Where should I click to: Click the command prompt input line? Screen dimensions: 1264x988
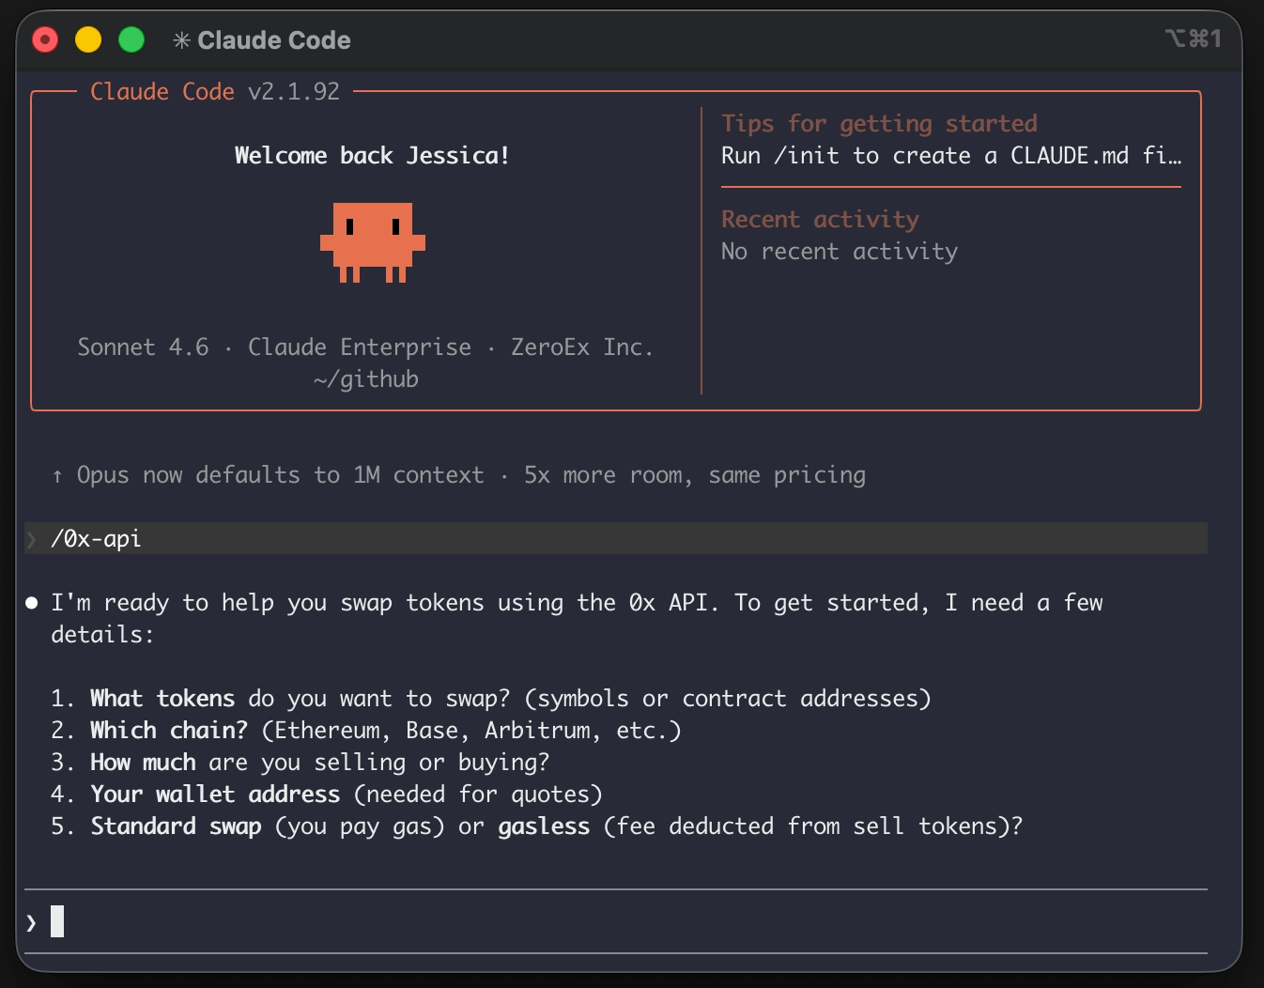tap(616, 921)
